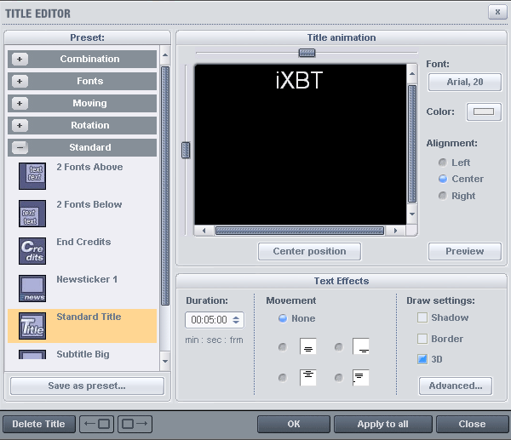Click bottom-center movement direction icon
This screenshot has height=440, width=511.
(x=308, y=346)
